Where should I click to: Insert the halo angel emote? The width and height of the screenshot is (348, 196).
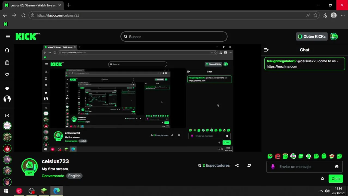pos(285,156)
